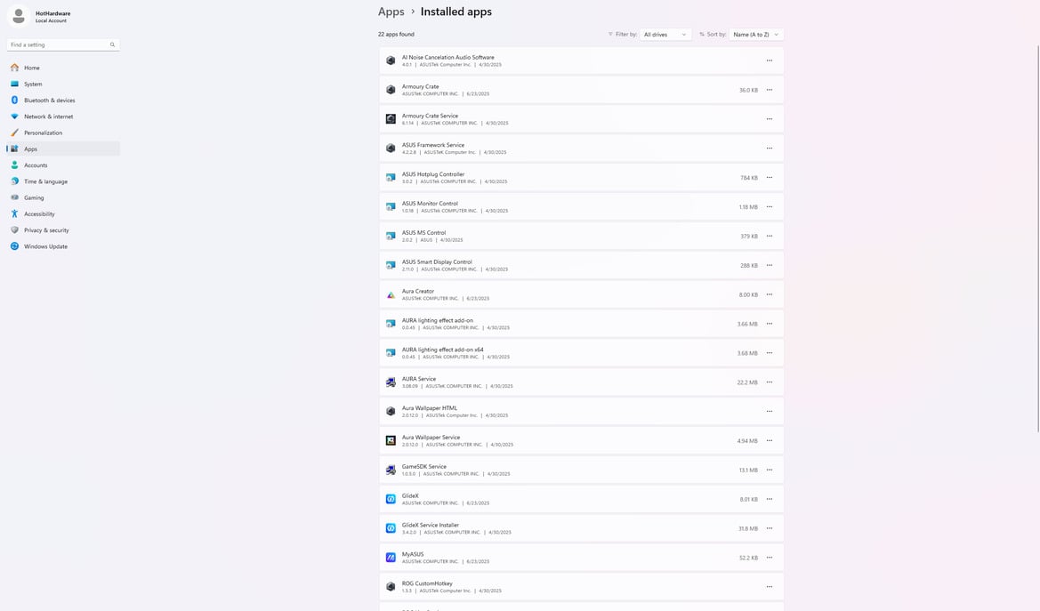Click the Aura Wallpaper Service icon

[x=391, y=440]
